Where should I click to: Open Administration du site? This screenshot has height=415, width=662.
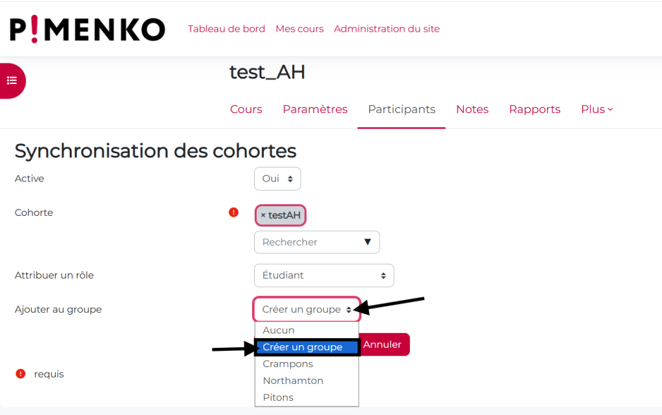point(387,29)
